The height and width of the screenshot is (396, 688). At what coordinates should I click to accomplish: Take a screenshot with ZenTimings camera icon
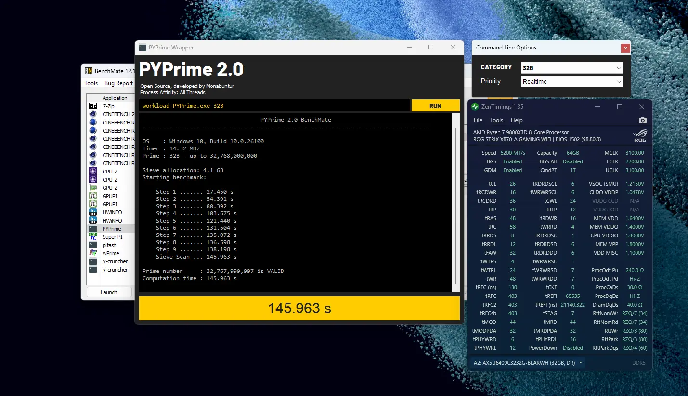click(642, 120)
